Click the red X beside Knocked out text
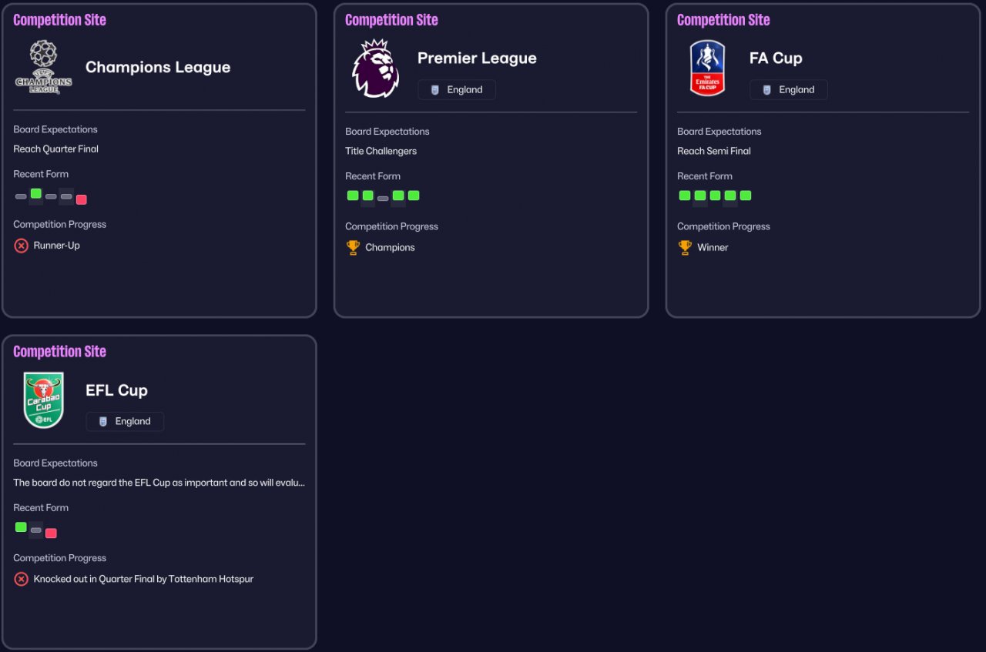 pos(21,579)
